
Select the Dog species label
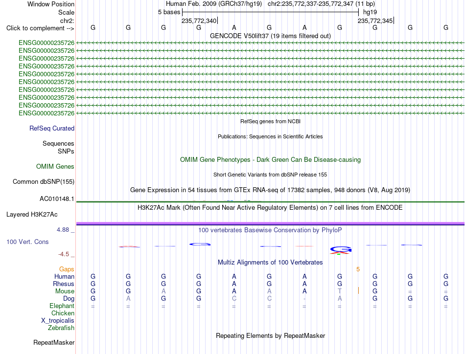click(69, 299)
